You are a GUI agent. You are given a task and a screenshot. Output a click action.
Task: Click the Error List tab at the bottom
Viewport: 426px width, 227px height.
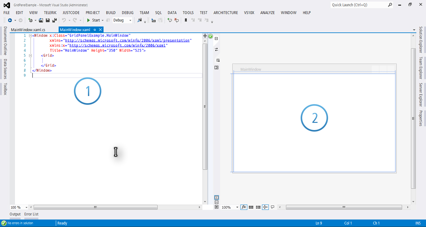click(x=31, y=214)
